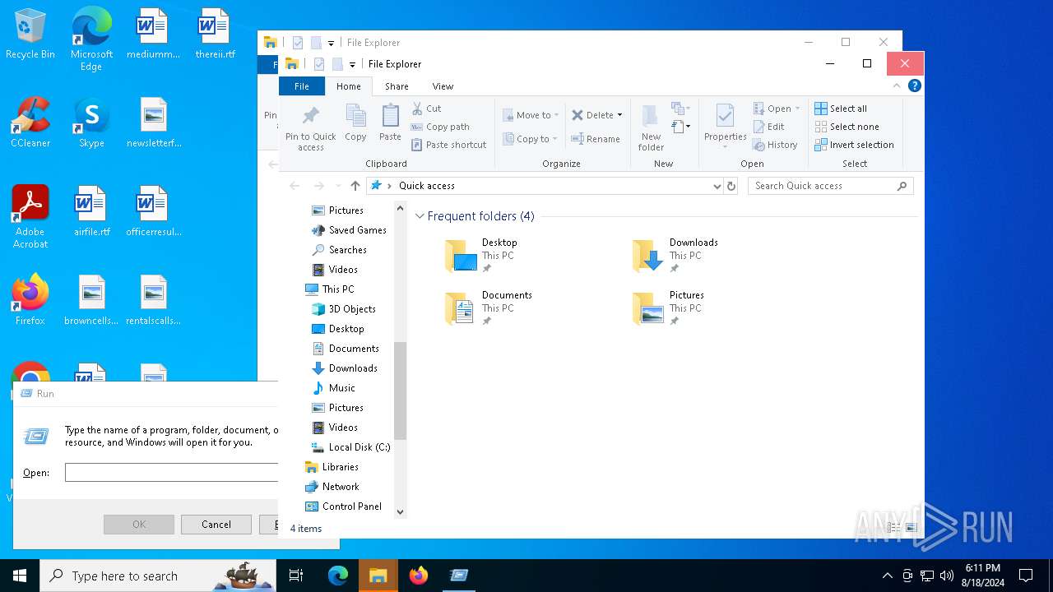The height and width of the screenshot is (592, 1053).
Task: Click Select none in ribbon
Action: coord(847,127)
